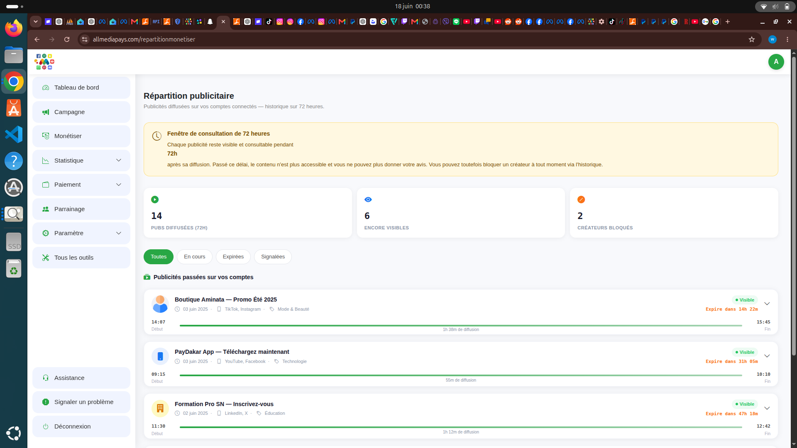The width and height of the screenshot is (797, 448).
Task: Click Visible badge on Formation Pro SN
Action: pos(745,404)
